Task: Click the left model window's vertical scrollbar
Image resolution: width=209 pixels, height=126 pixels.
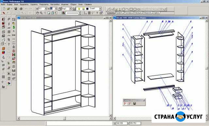Action: pyautogui.click(x=110, y=68)
